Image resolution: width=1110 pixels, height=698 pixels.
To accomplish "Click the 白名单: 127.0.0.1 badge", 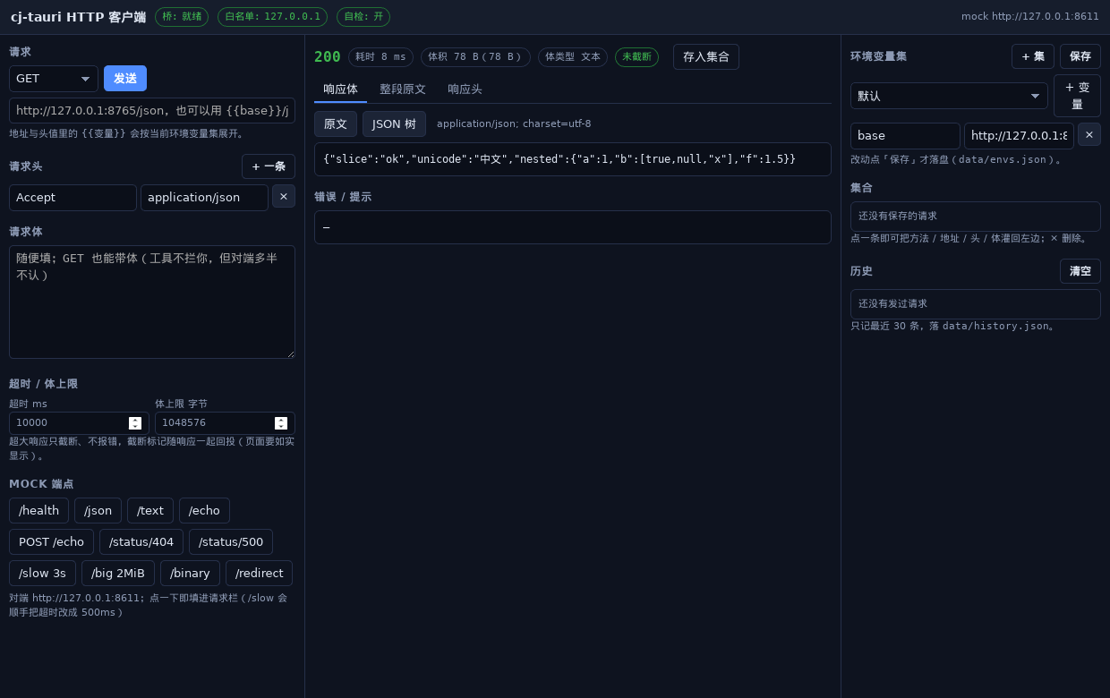I will click(272, 17).
